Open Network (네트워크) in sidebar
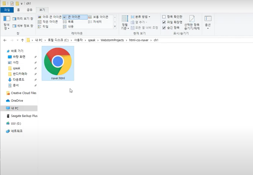 [x=14, y=131]
